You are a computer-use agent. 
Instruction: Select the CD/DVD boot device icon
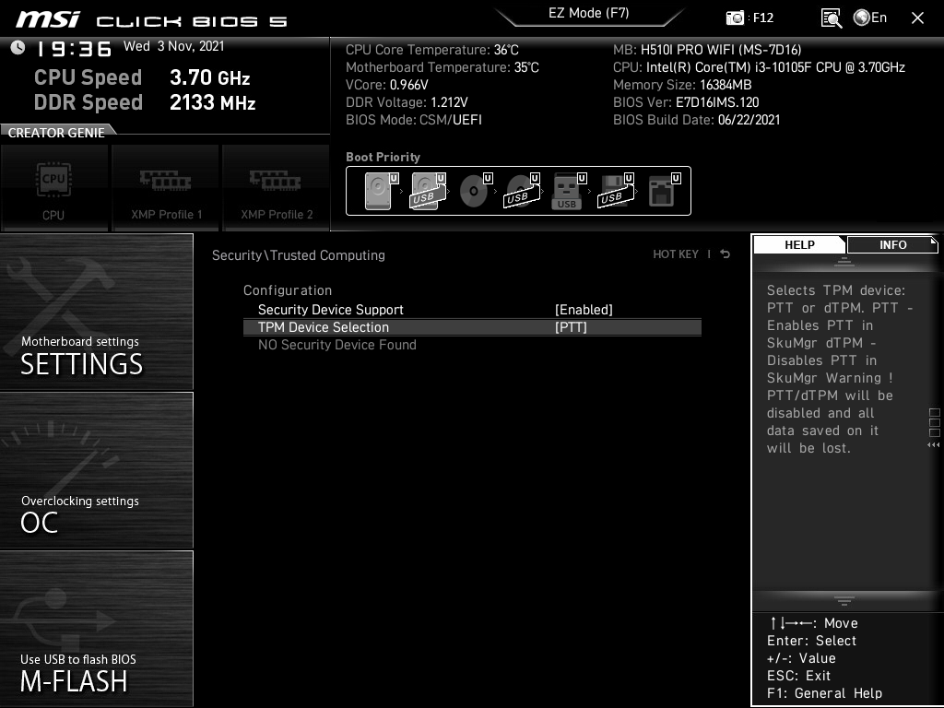click(x=474, y=192)
